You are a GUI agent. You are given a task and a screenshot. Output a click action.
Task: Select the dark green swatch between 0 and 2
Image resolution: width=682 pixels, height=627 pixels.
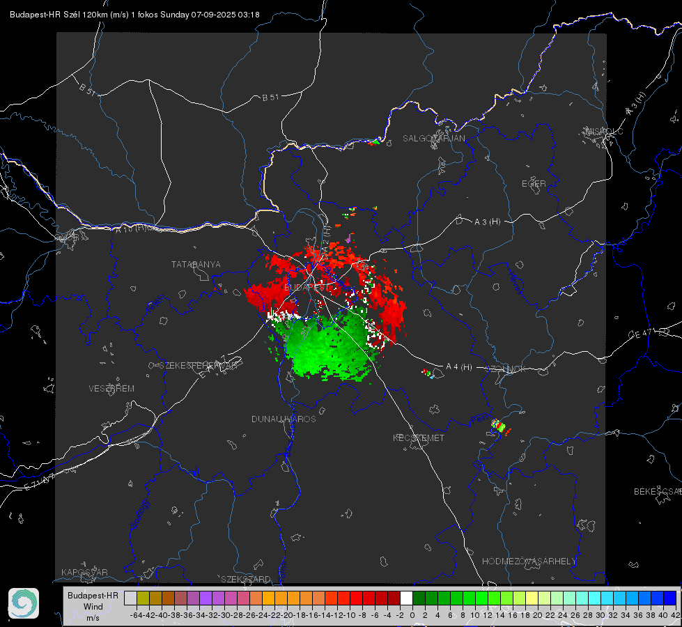point(419,598)
